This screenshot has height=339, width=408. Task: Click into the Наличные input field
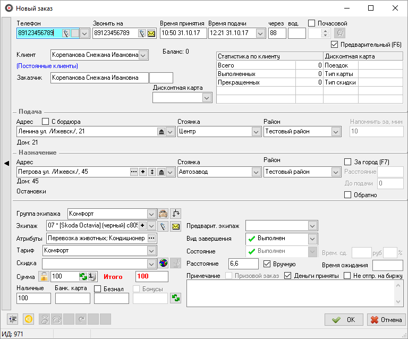click(33, 299)
